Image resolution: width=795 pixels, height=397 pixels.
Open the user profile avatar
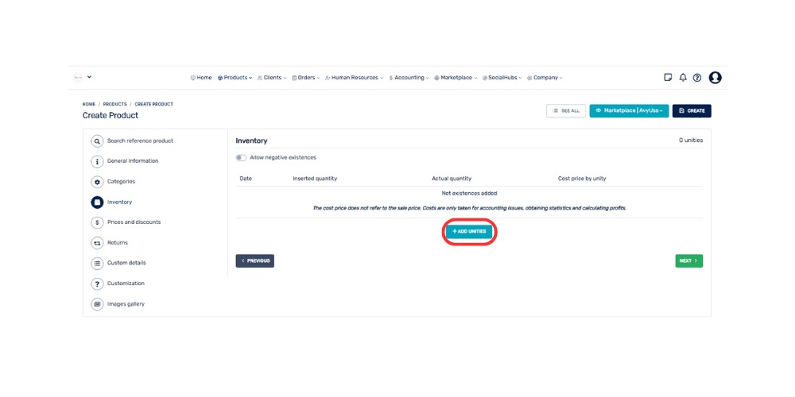(715, 78)
